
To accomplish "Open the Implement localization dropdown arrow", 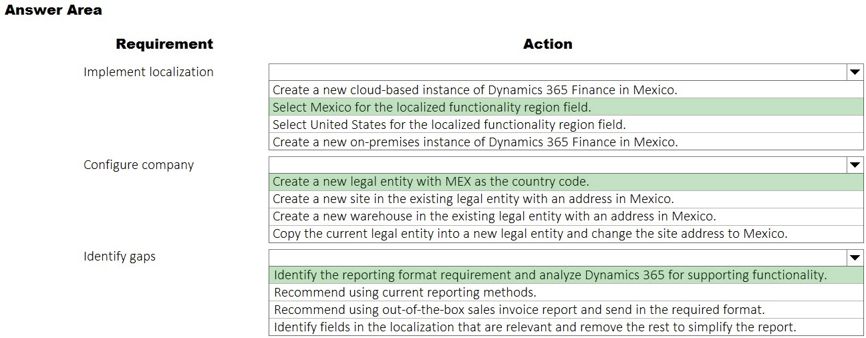I will coord(855,72).
